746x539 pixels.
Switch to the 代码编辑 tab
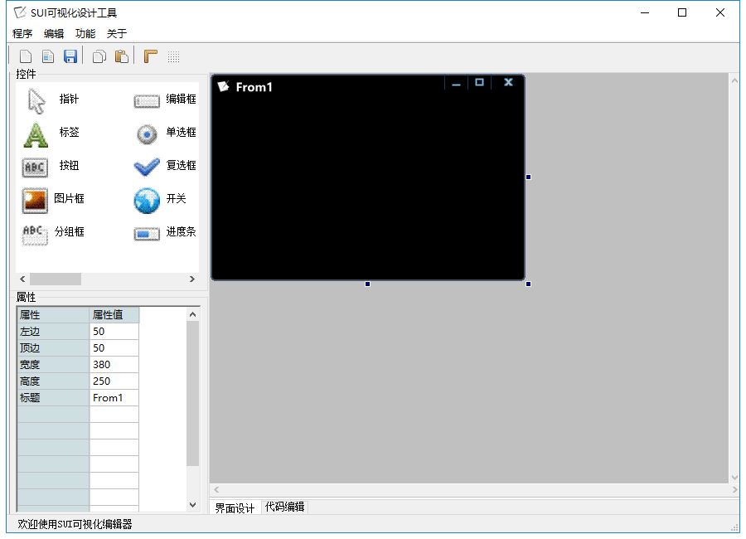pos(284,507)
